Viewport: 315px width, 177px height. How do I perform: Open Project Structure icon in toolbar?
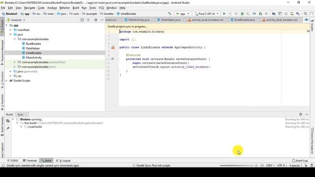274,14
